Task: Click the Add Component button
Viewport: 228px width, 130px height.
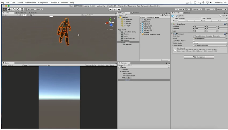Action: [x=199, y=57]
